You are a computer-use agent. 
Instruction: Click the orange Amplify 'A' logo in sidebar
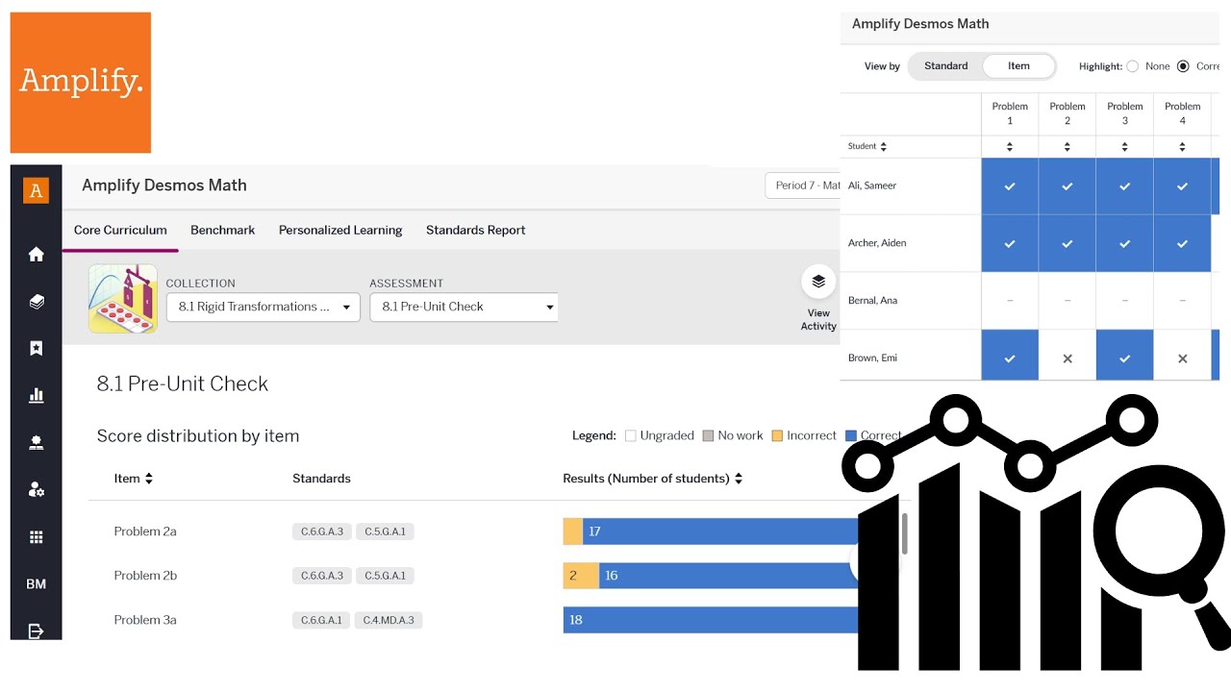(36, 190)
